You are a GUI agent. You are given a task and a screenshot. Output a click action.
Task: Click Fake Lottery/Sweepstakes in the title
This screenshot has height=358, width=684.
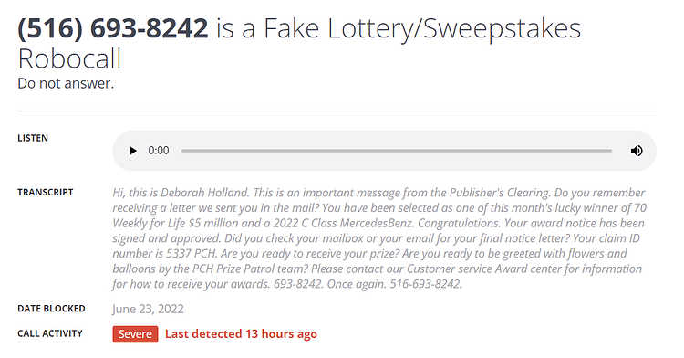click(422, 28)
